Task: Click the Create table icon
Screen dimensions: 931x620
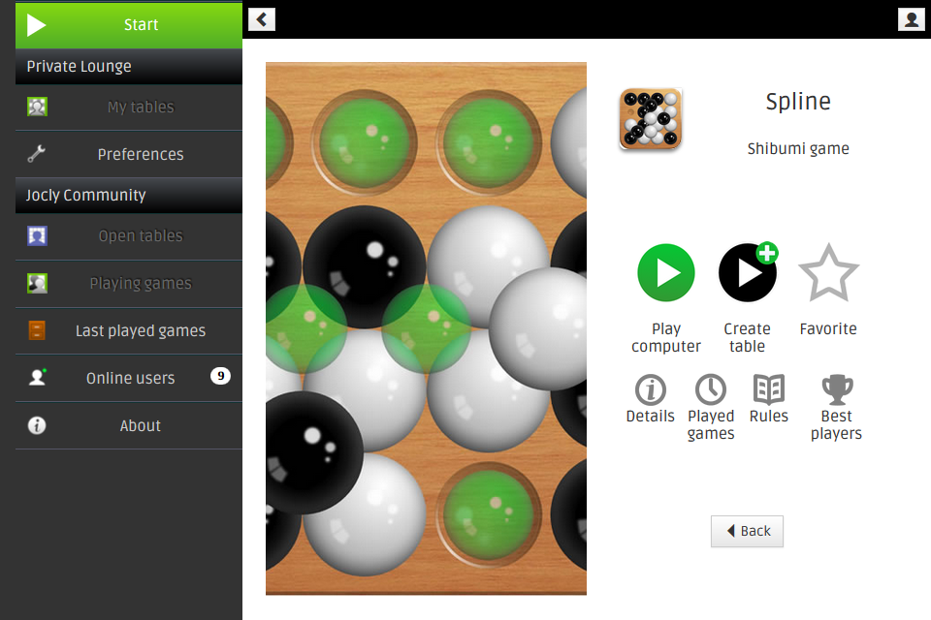Action: click(x=748, y=272)
